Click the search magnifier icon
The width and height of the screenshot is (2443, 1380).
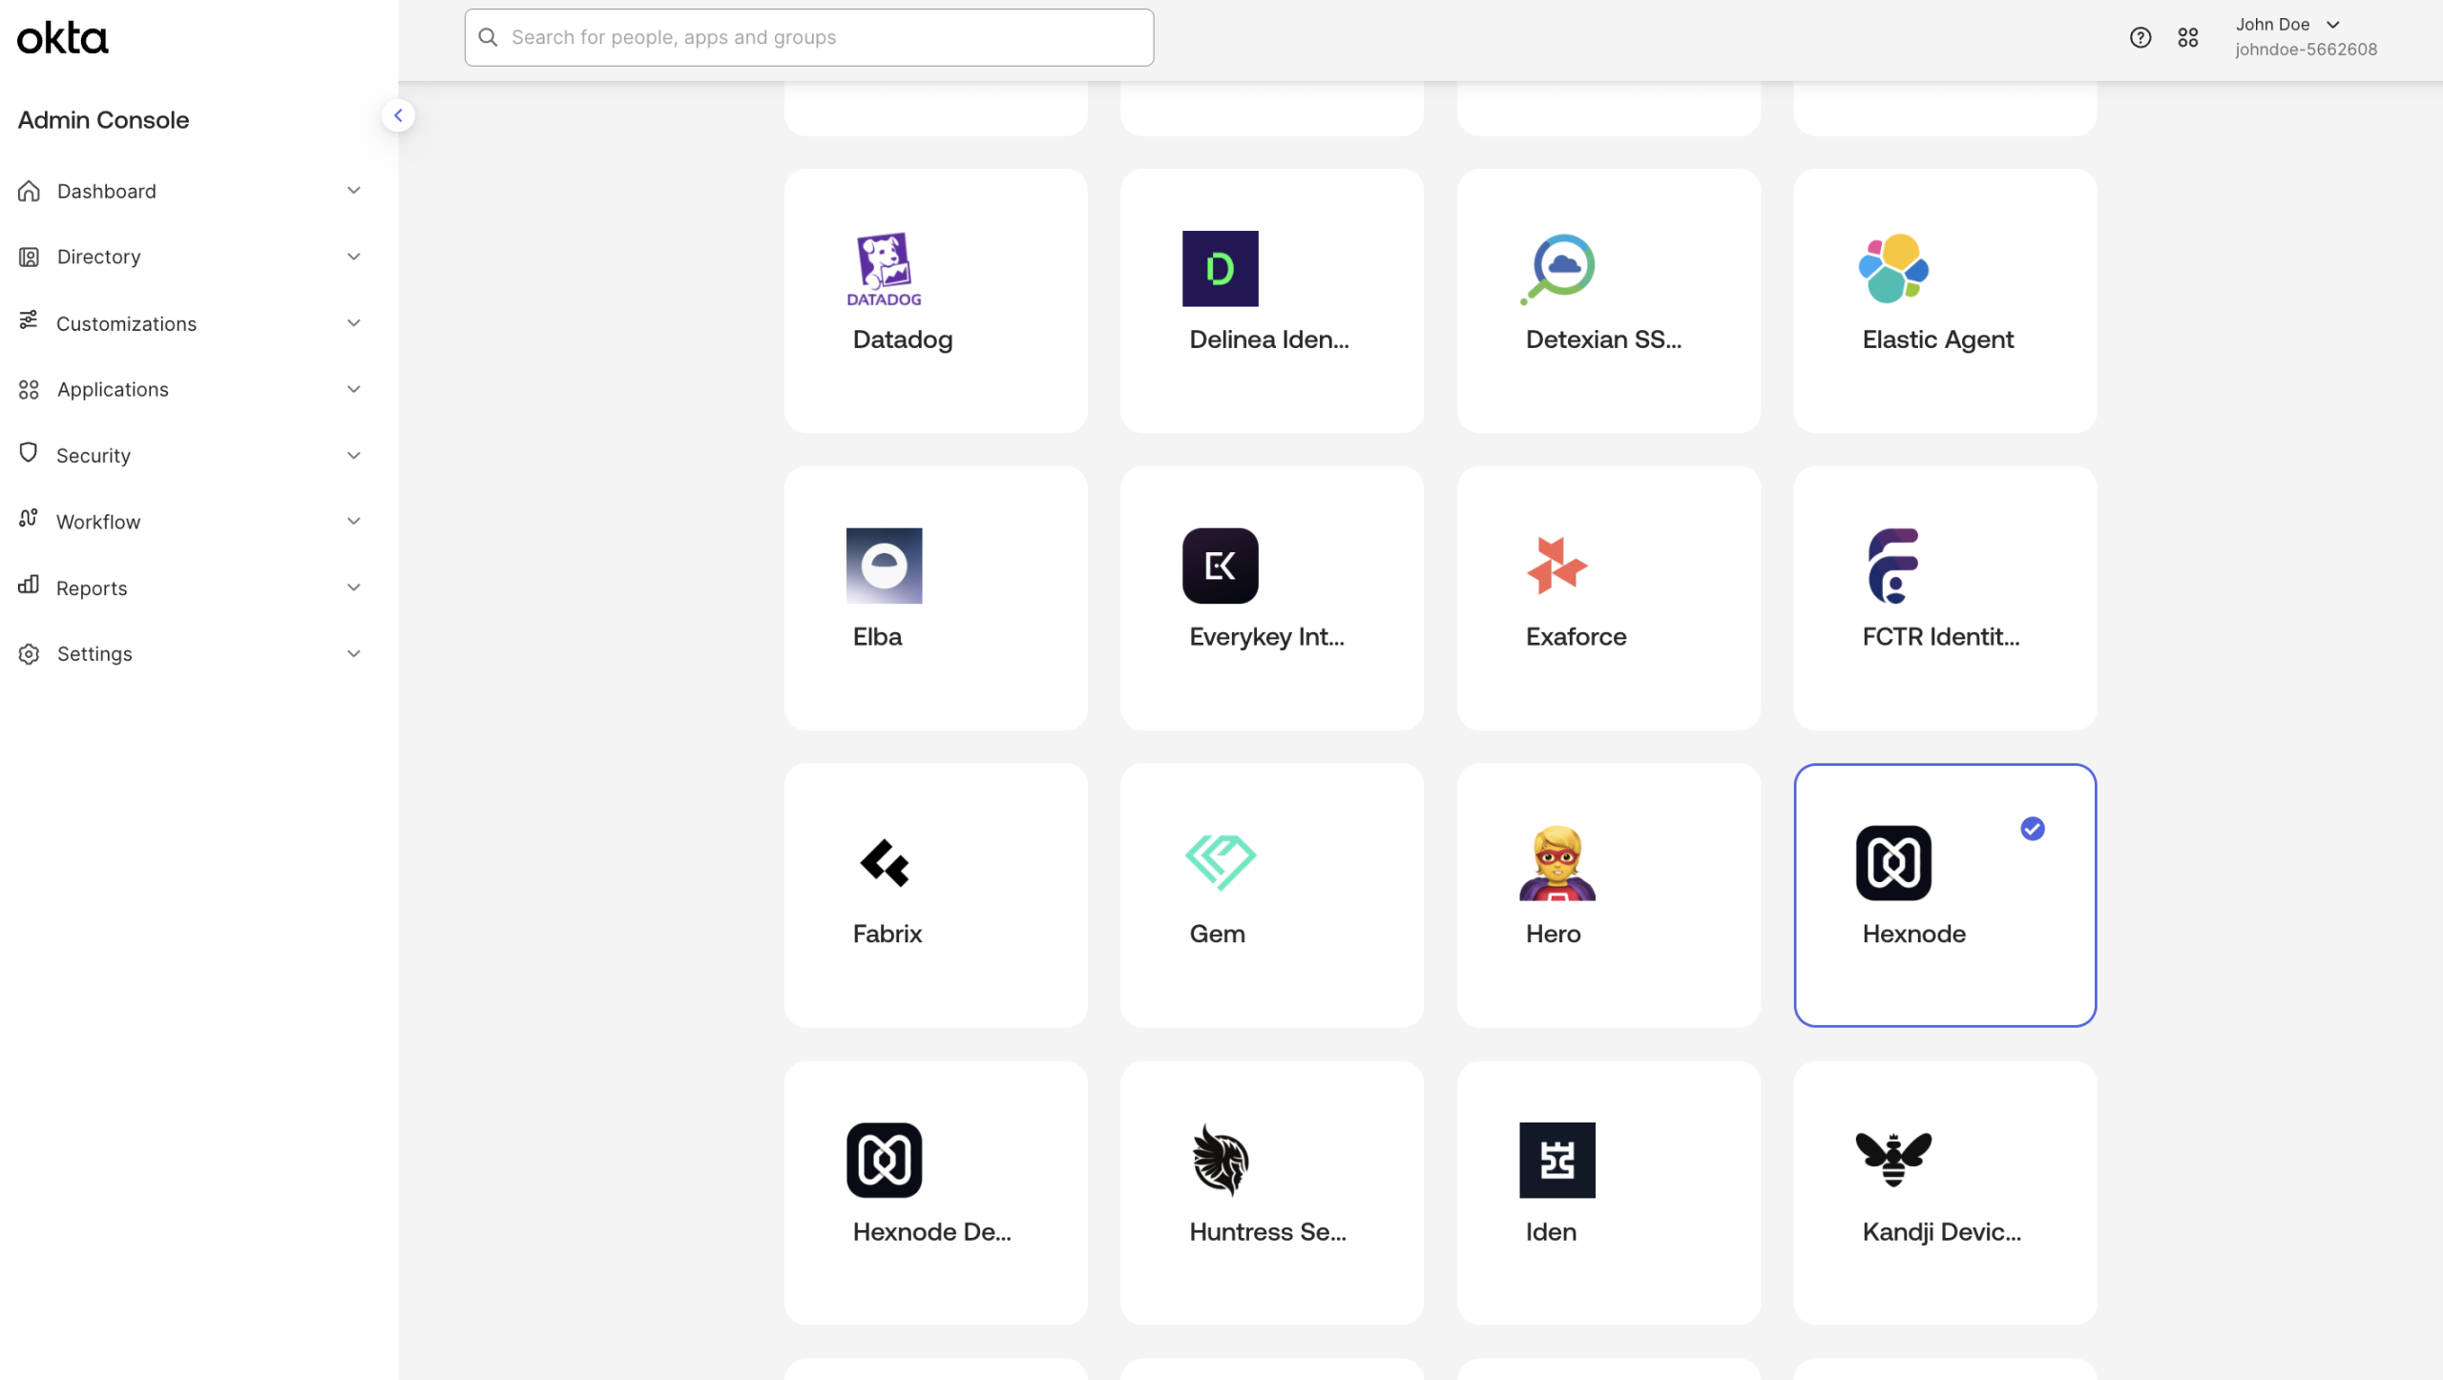pos(488,37)
